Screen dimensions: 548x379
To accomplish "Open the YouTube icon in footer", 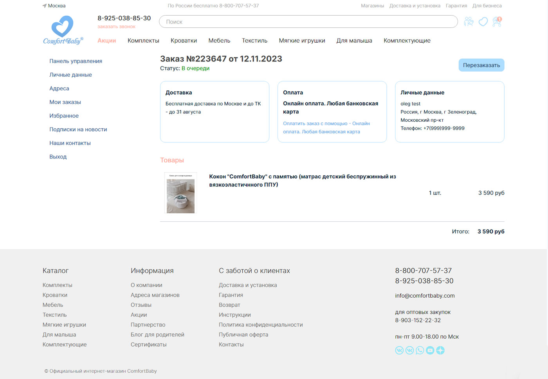I will click(x=430, y=350).
